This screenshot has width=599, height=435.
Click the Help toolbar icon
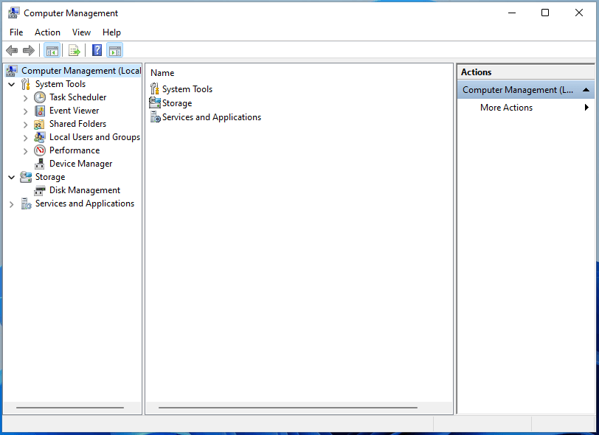[97, 50]
